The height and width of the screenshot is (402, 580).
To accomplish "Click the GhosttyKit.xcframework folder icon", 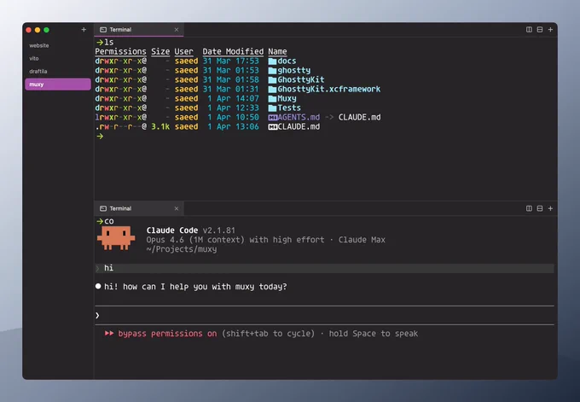I will pos(272,90).
